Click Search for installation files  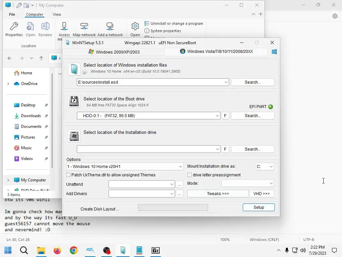pyautogui.click(x=252, y=82)
